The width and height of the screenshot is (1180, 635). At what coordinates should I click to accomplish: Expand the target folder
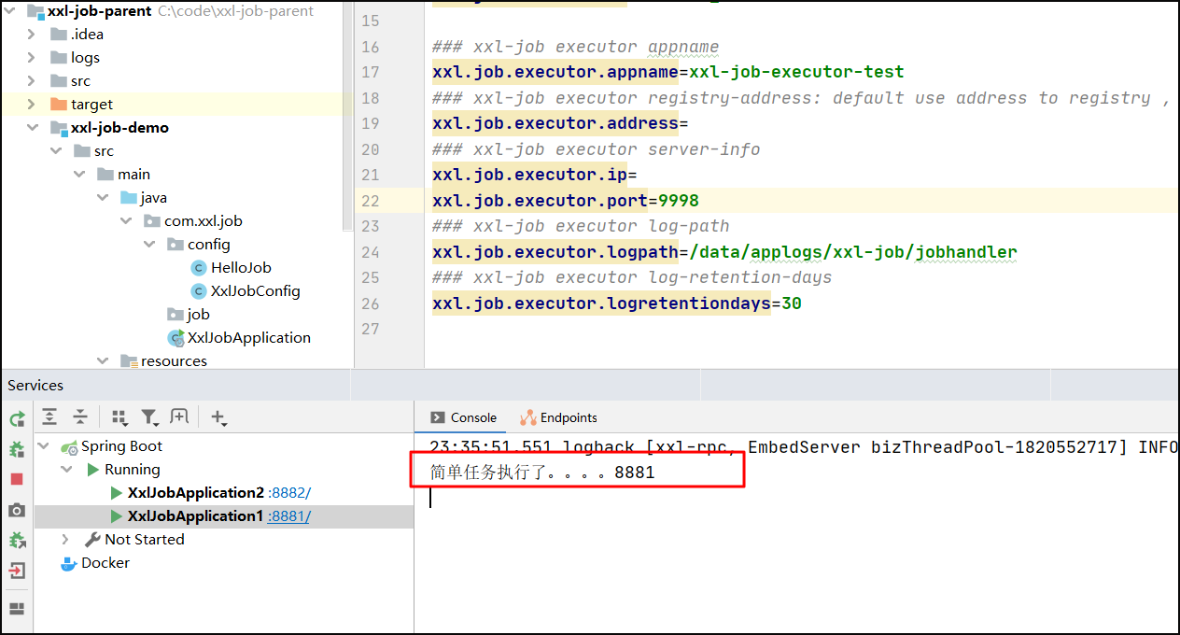point(33,105)
